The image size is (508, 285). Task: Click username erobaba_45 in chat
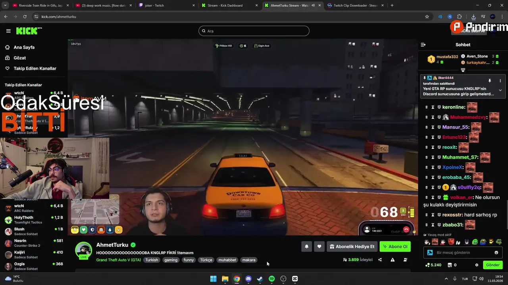[456, 177]
